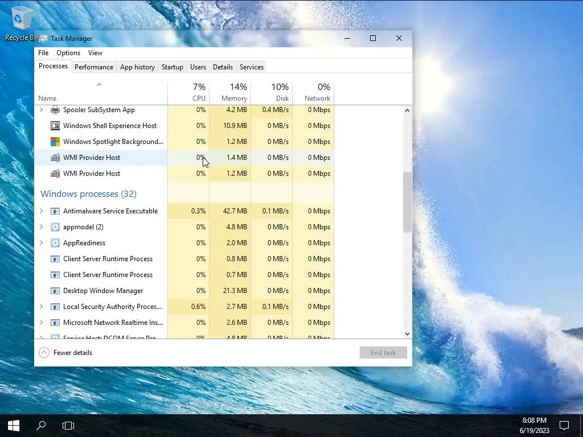Image resolution: width=583 pixels, height=437 pixels.
Task: Click the Windows processes (32) group heading
Action: (x=88, y=193)
